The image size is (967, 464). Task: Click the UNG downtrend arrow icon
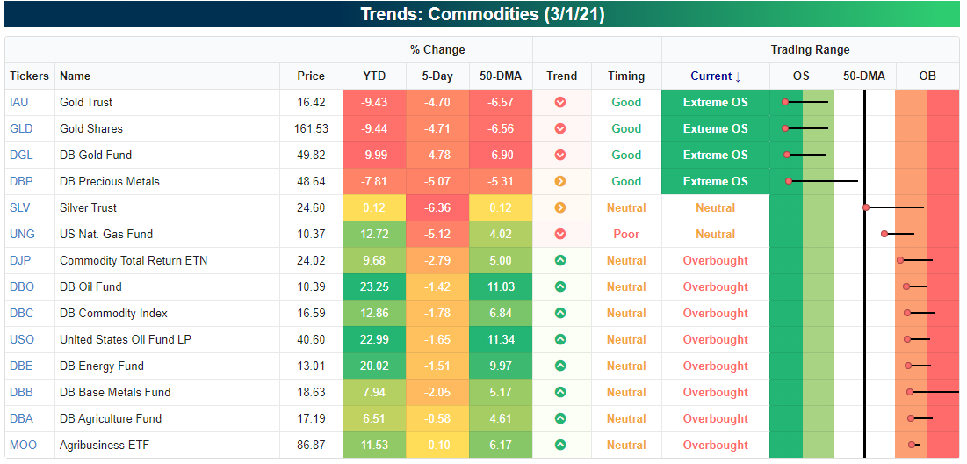(x=560, y=234)
